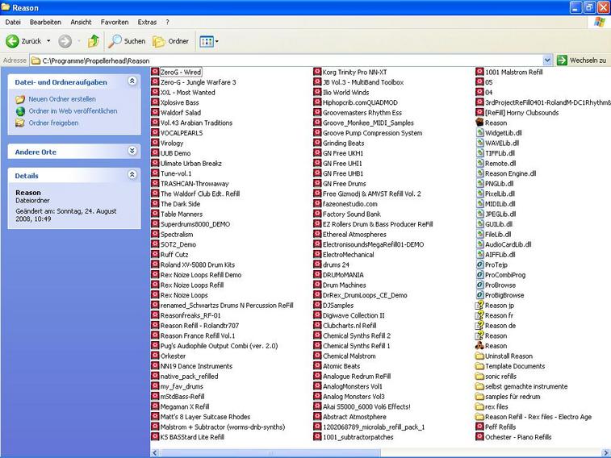Select the Reason Engine.dll file
Image resolution: width=611 pixels, height=458 pixels.
[510, 173]
